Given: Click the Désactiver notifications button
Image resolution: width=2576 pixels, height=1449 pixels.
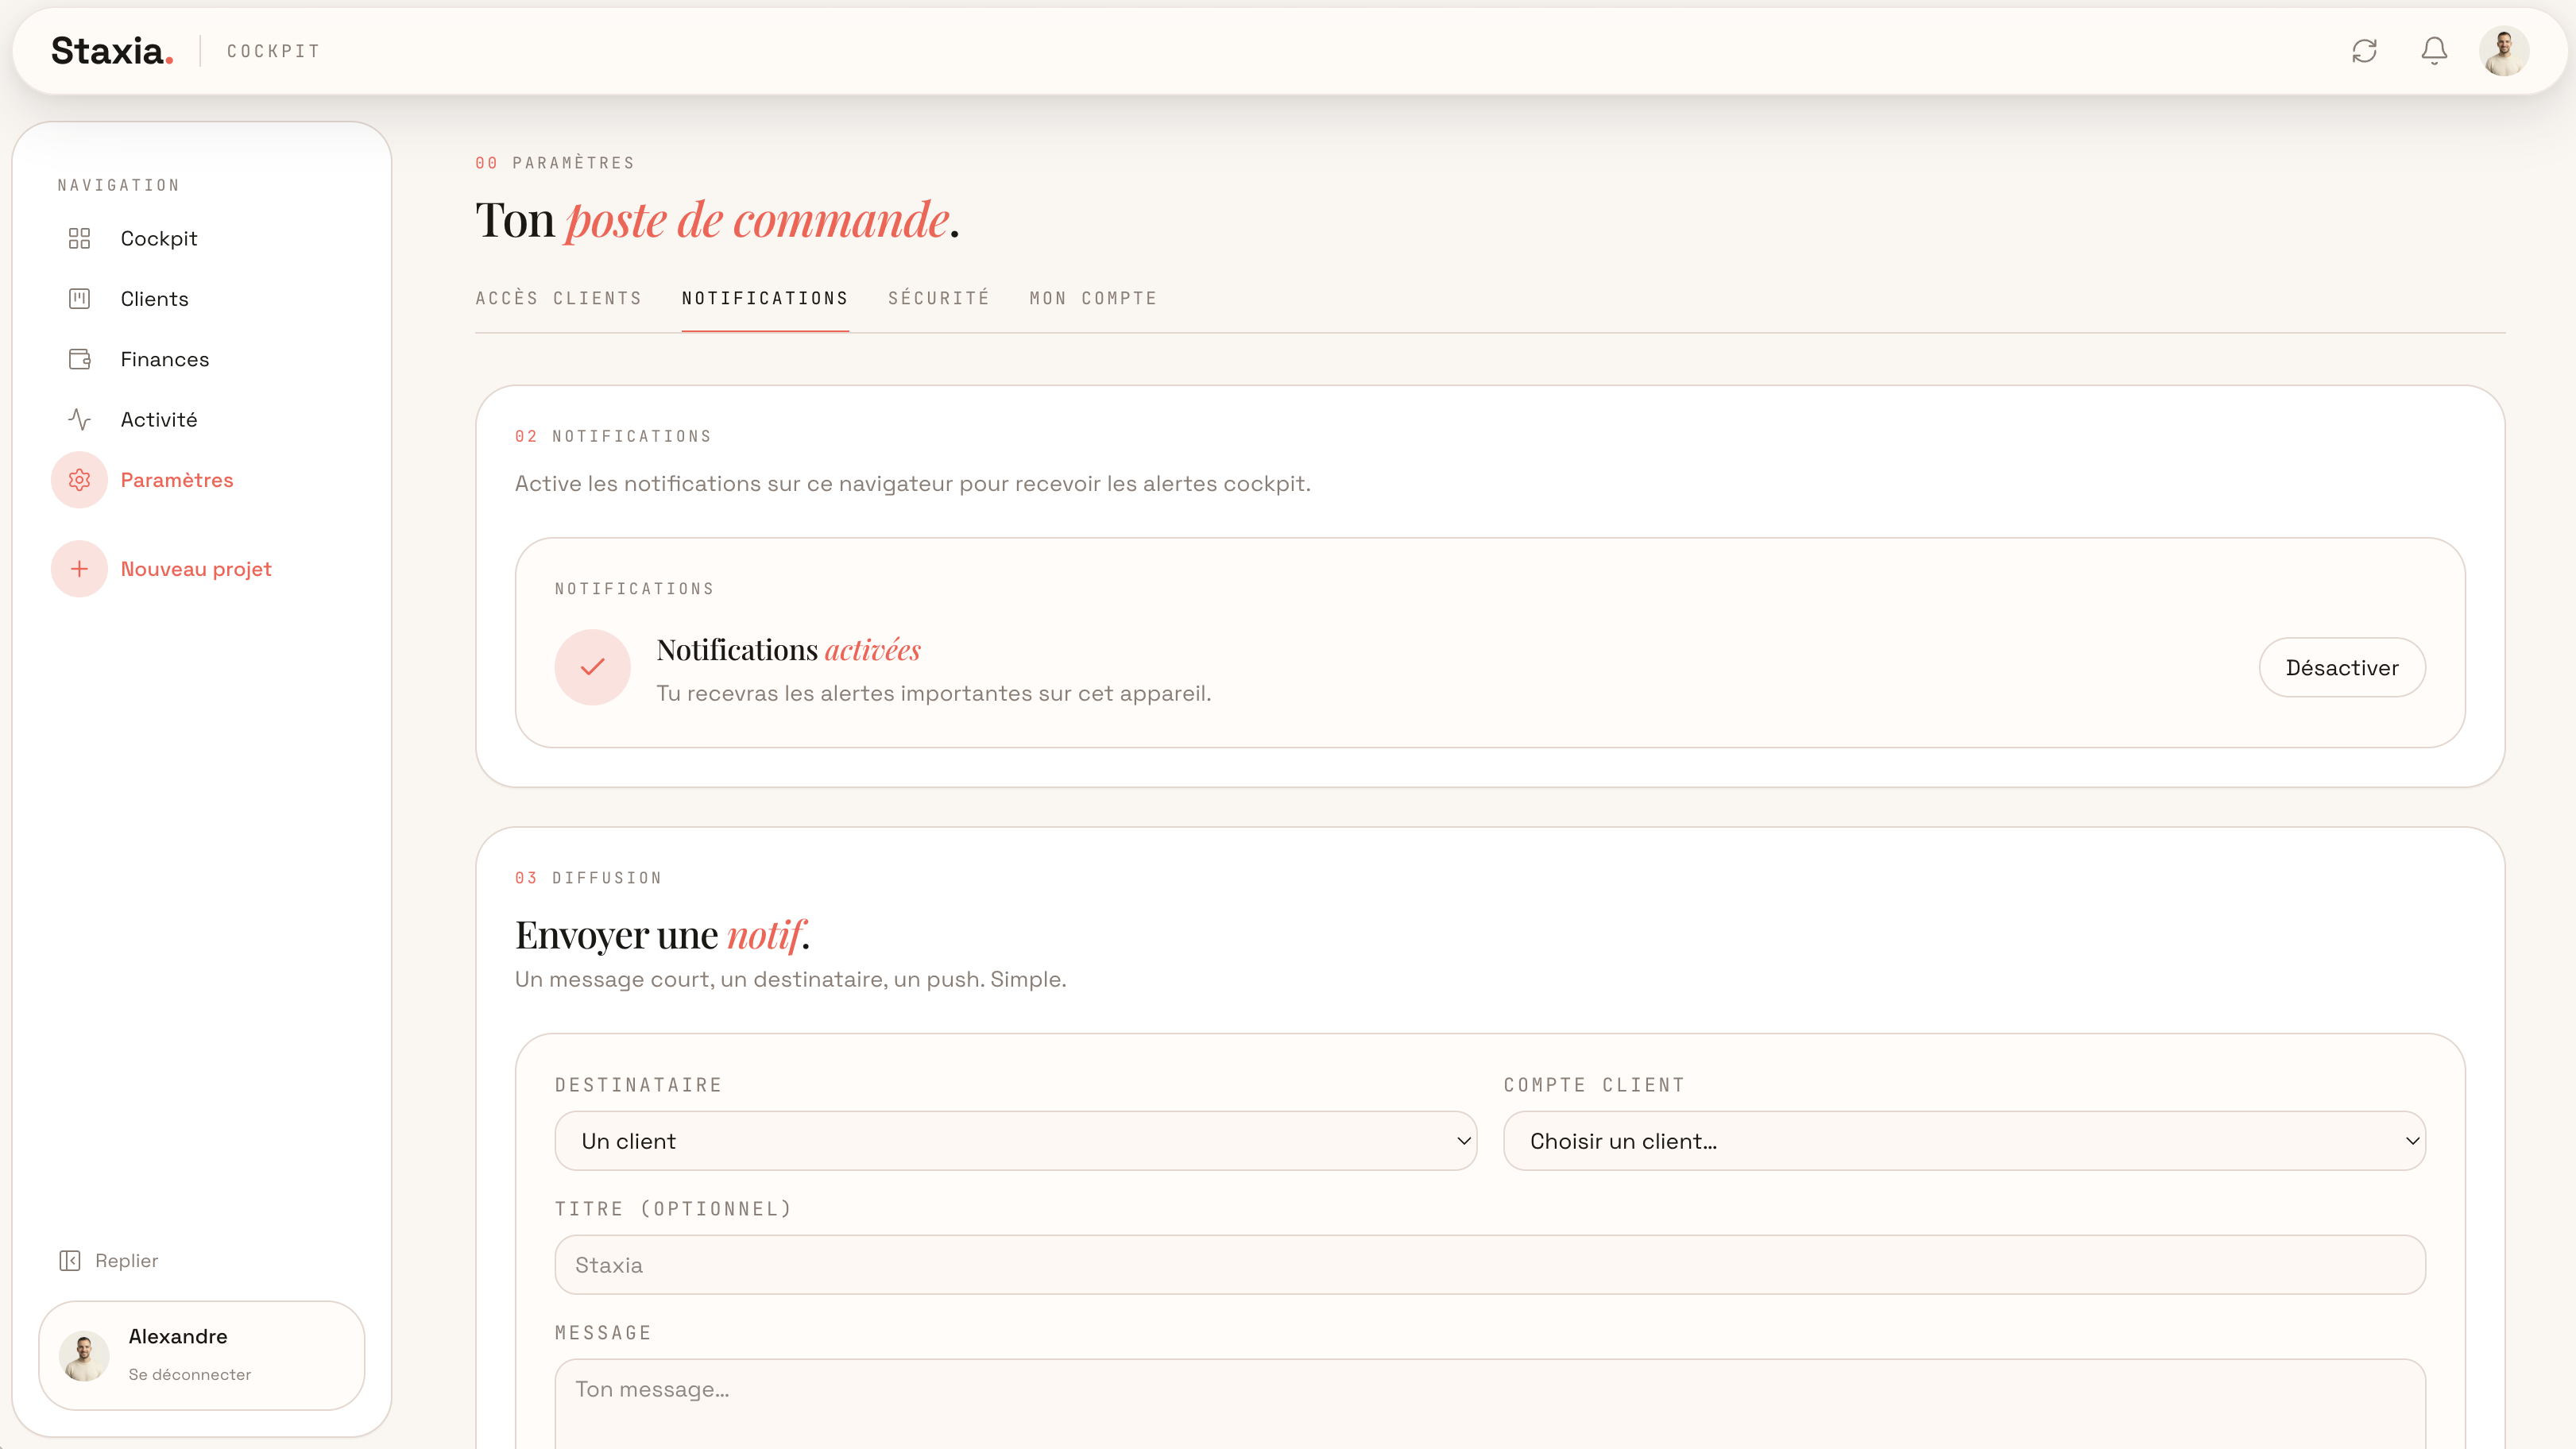Looking at the screenshot, I should [2341, 667].
